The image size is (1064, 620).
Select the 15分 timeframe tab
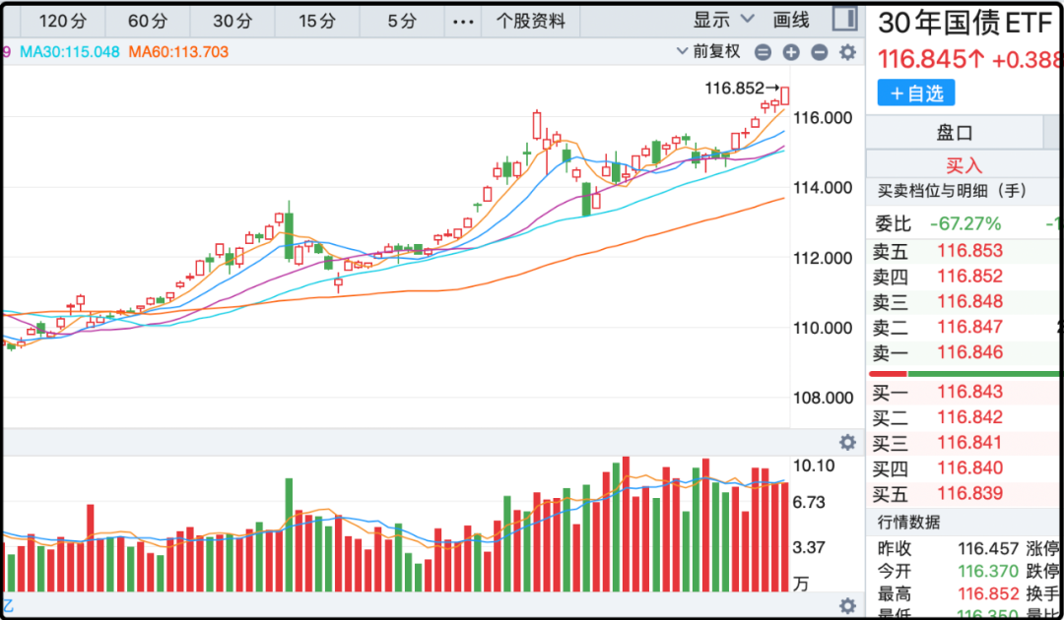[x=316, y=21]
